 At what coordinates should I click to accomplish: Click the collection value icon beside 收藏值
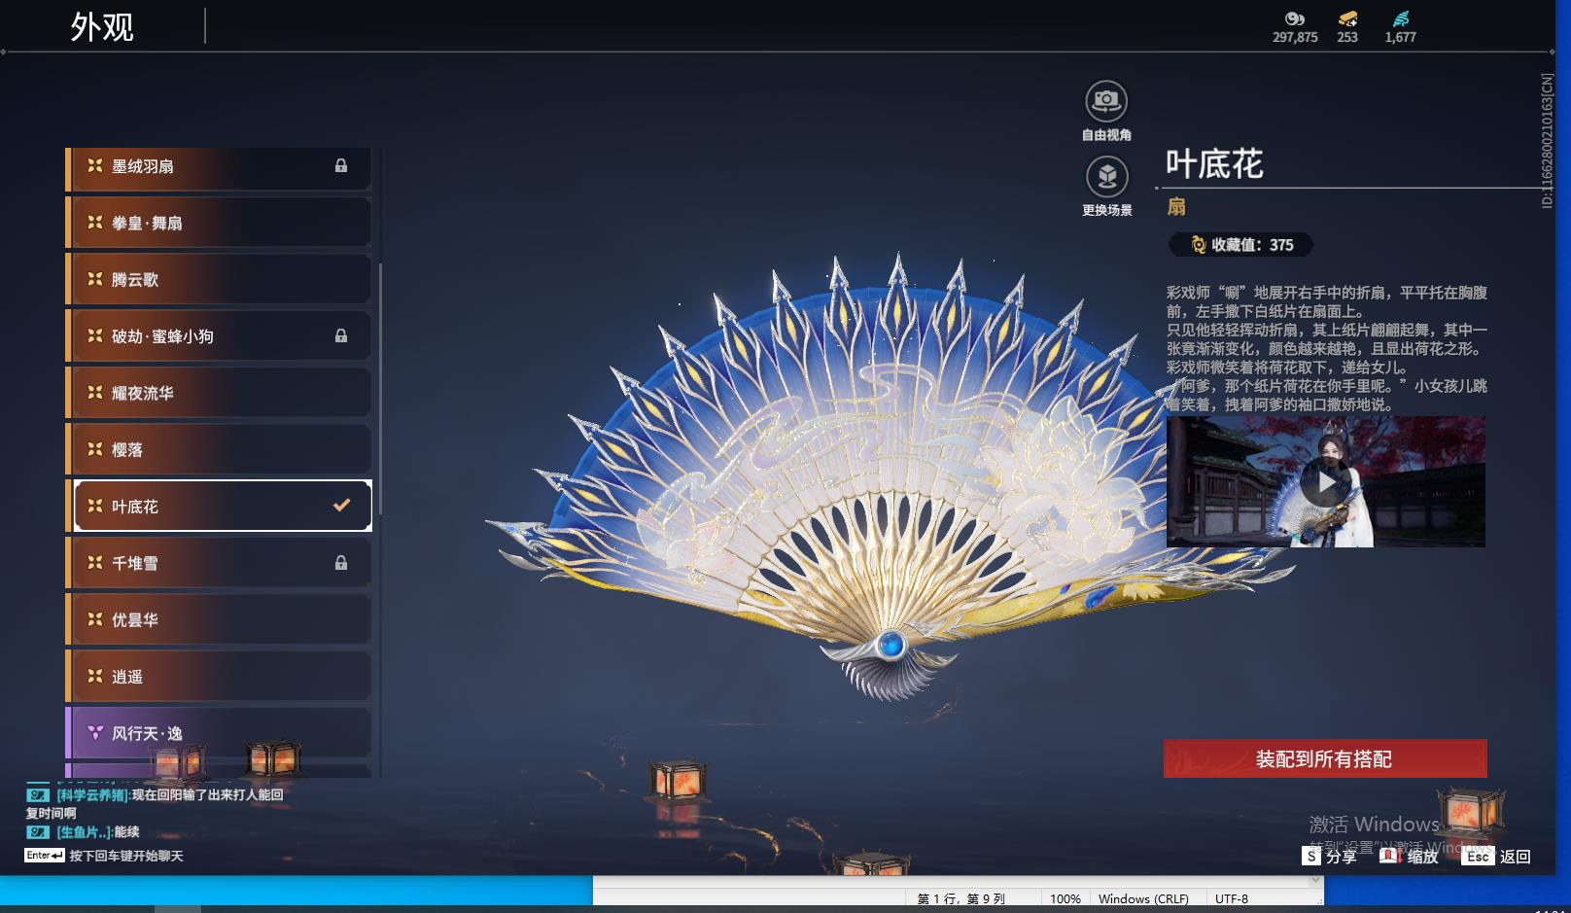tap(1198, 245)
